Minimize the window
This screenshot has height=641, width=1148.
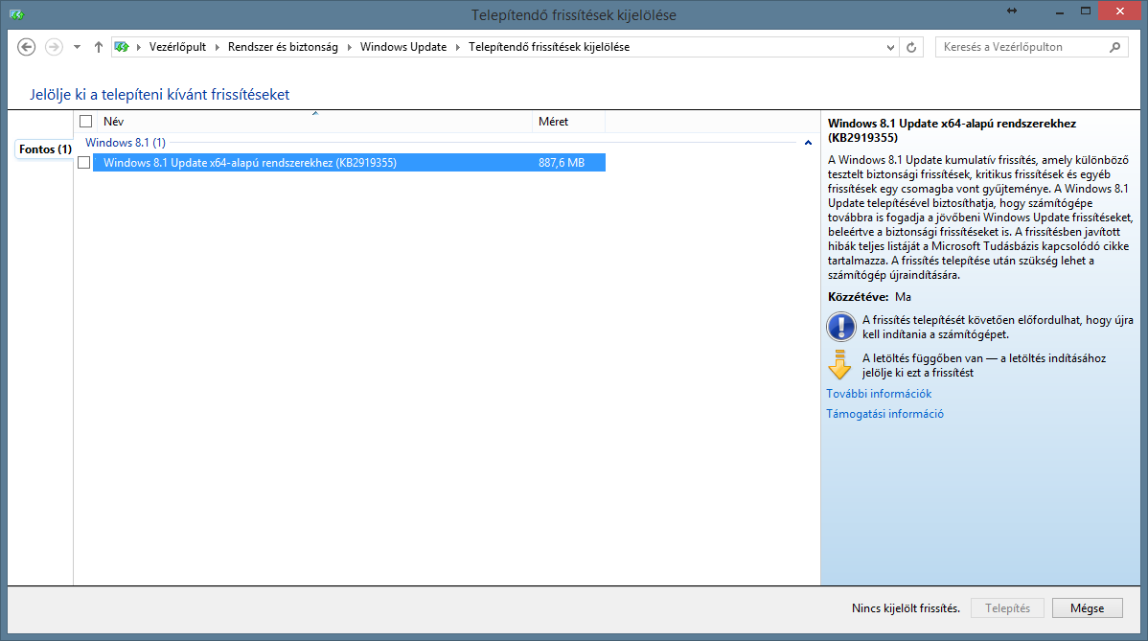1060,11
